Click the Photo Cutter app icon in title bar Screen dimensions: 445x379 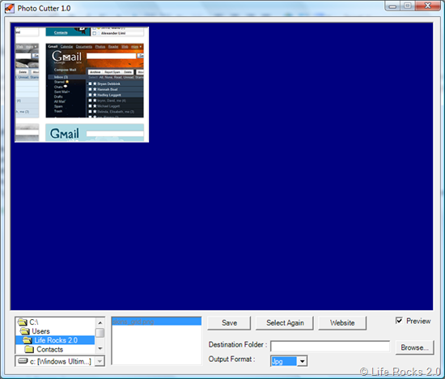(10, 8)
